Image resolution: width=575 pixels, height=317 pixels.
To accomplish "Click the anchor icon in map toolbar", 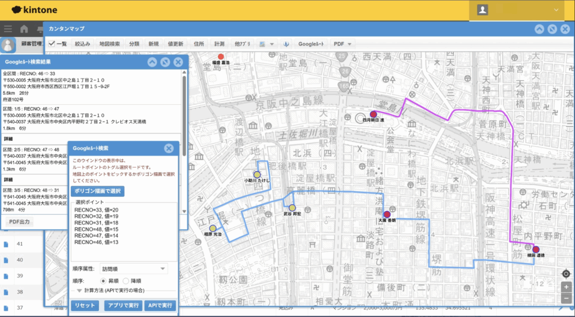I will point(285,44).
